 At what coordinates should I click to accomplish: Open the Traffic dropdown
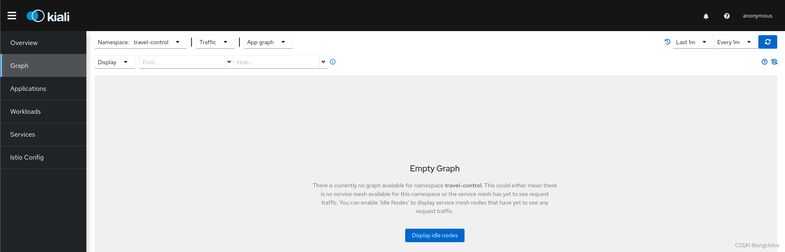[x=215, y=42]
